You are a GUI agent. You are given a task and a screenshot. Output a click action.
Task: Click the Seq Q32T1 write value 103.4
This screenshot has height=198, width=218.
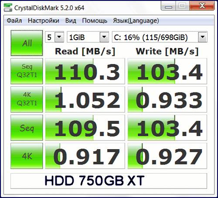(x=167, y=71)
